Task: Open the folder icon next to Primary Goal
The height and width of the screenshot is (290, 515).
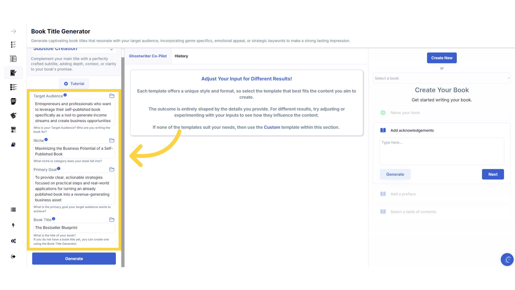Action: 112,169
